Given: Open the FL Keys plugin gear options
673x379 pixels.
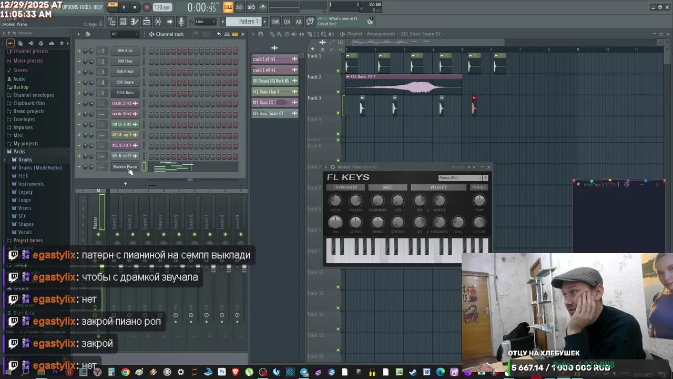Looking at the screenshot, I should (332, 167).
